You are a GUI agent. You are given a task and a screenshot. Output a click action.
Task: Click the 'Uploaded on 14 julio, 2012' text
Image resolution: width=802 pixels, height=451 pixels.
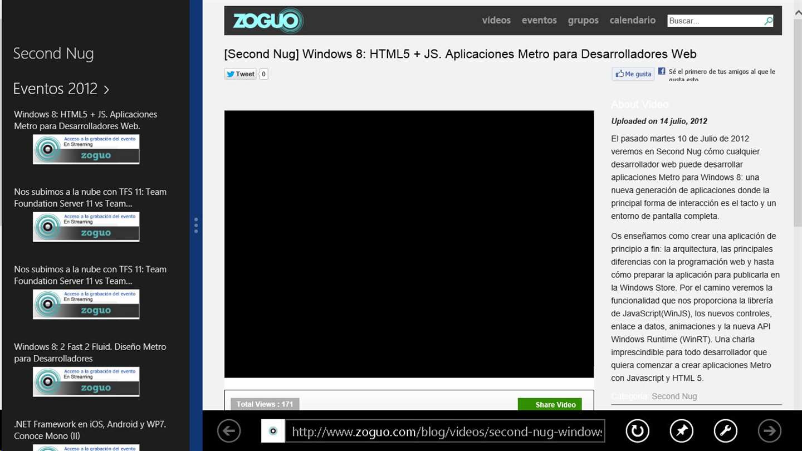(659, 121)
